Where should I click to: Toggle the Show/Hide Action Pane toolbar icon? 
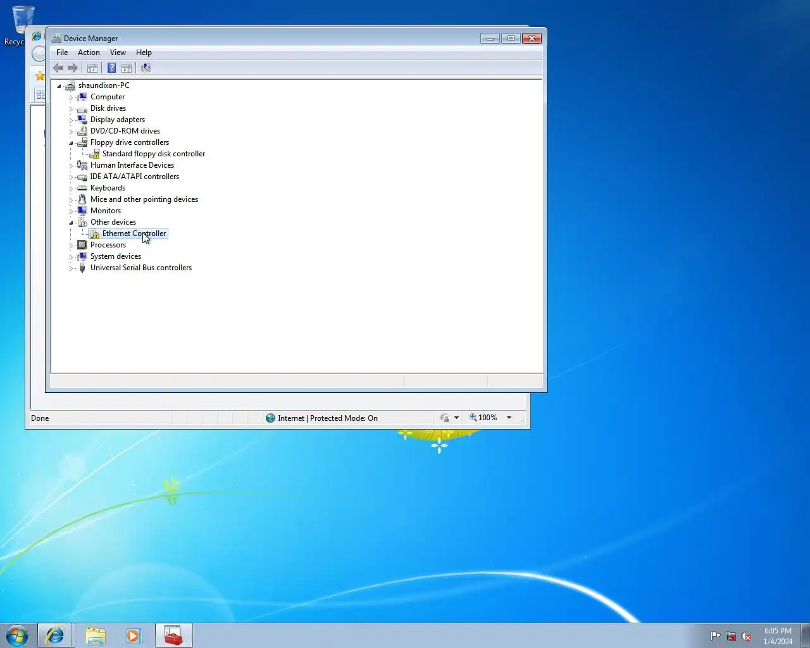[x=127, y=68]
